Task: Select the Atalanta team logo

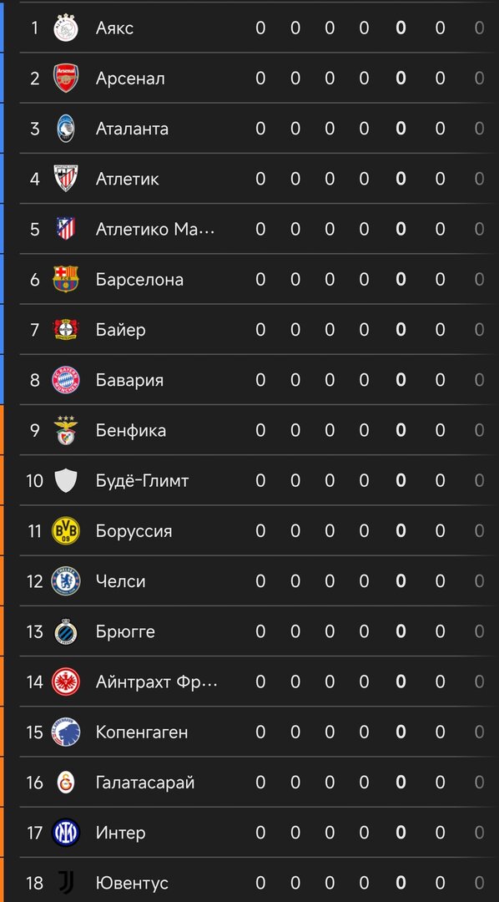Action: 66,129
